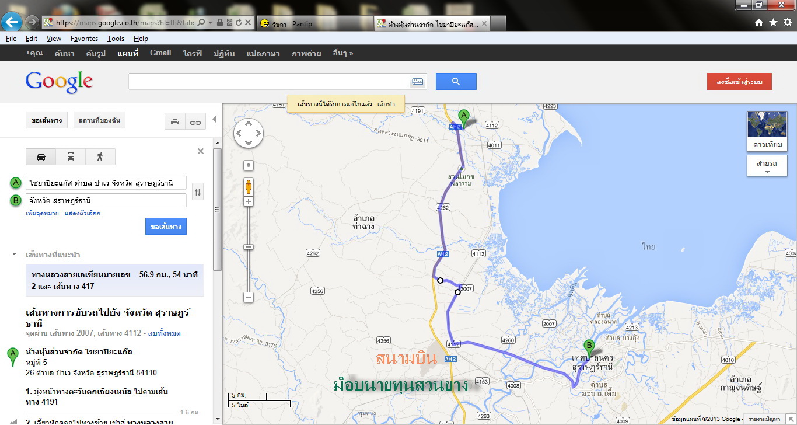Open ค้นรูป image search link
797x425 pixels.
pyautogui.click(x=95, y=53)
